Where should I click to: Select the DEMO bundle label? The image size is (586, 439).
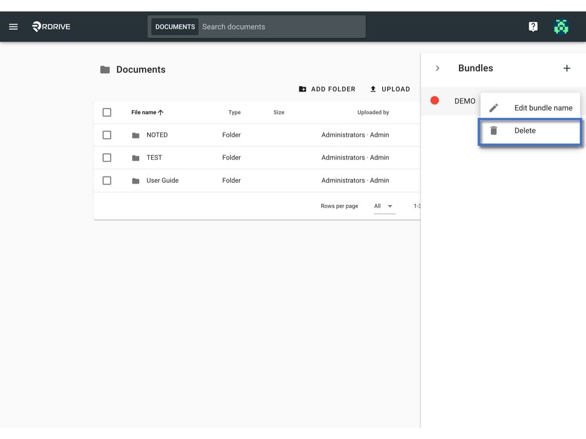(x=465, y=101)
